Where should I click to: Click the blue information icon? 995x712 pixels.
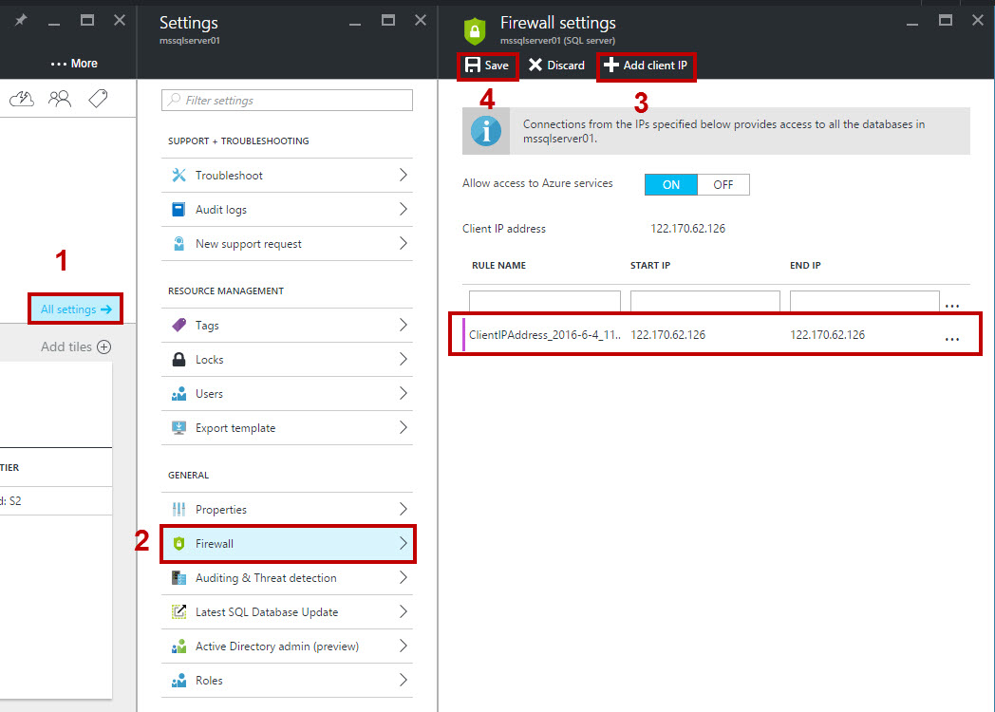(x=486, y=131)
